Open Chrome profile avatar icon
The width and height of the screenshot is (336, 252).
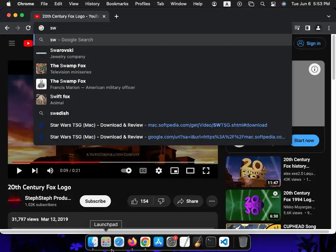click(318, 28)
